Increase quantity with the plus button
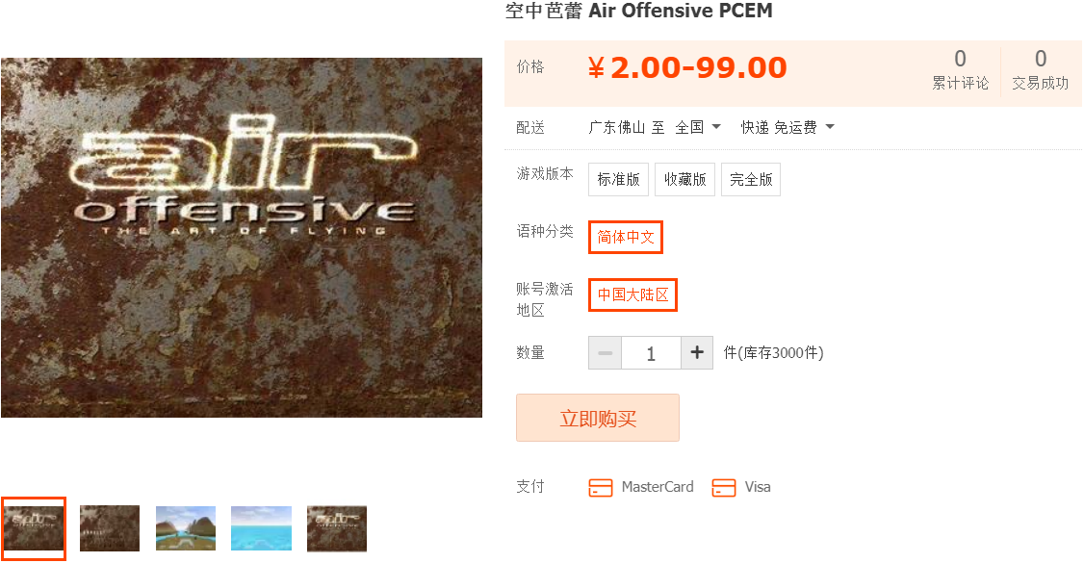This screenshot has width=1084, height=563. (x=697, y=353)
